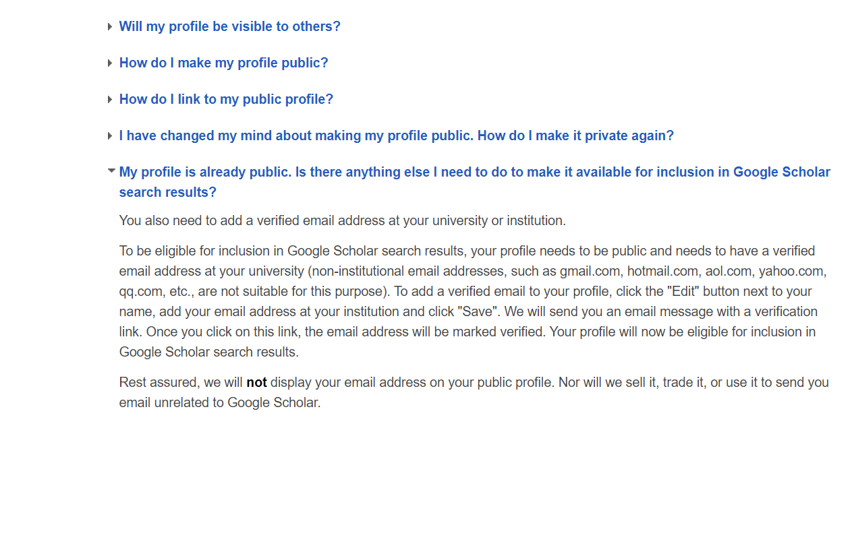Expand arrow for "How do I link to my public profile?"
Image resolution: width=854 pixels, height=548 pixels.
point(110,100)
